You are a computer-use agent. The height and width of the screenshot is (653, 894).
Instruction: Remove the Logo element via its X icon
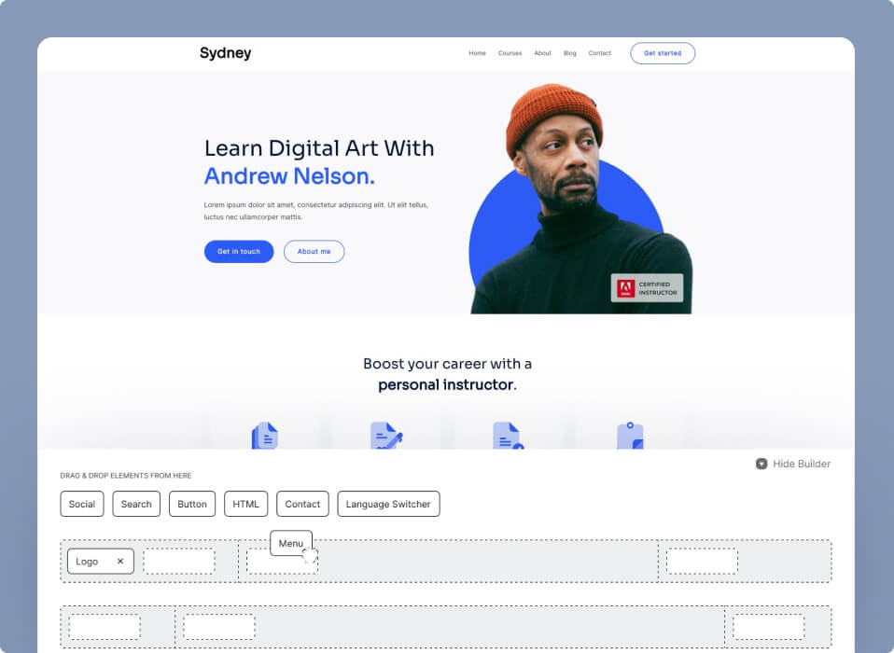[x=122, y=561]
